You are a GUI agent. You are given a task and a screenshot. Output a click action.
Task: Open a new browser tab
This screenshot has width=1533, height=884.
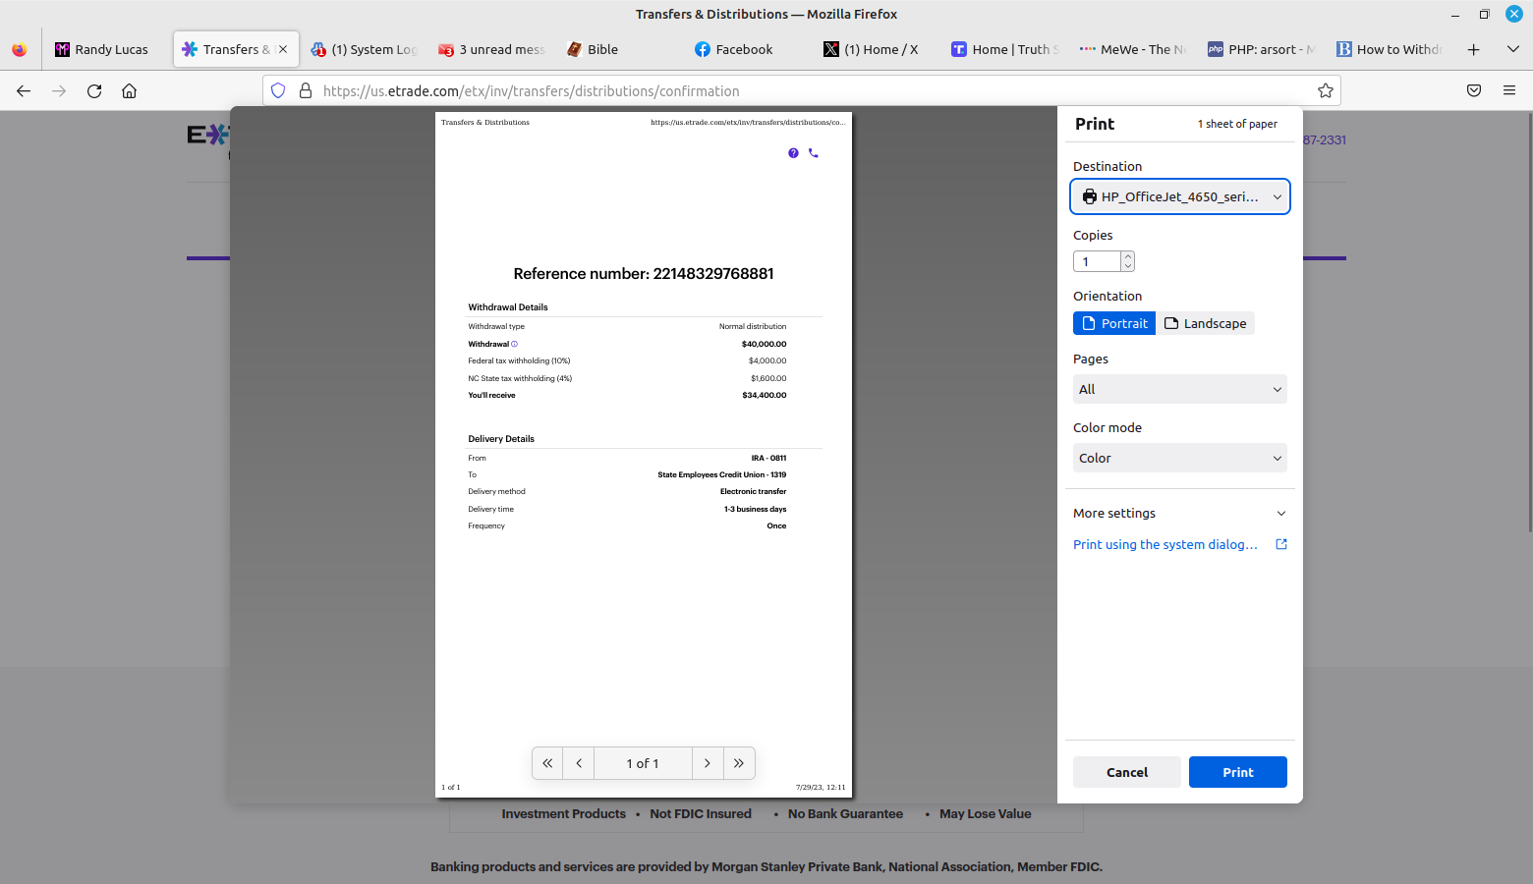point(1473,50)
